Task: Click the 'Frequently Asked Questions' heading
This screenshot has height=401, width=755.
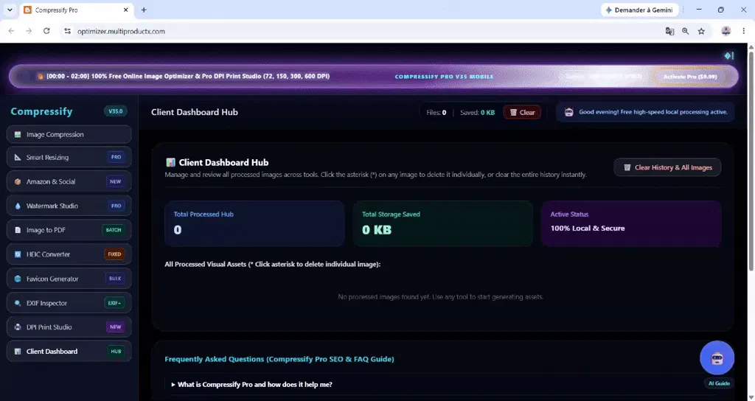Action: [x=279, y=359]
